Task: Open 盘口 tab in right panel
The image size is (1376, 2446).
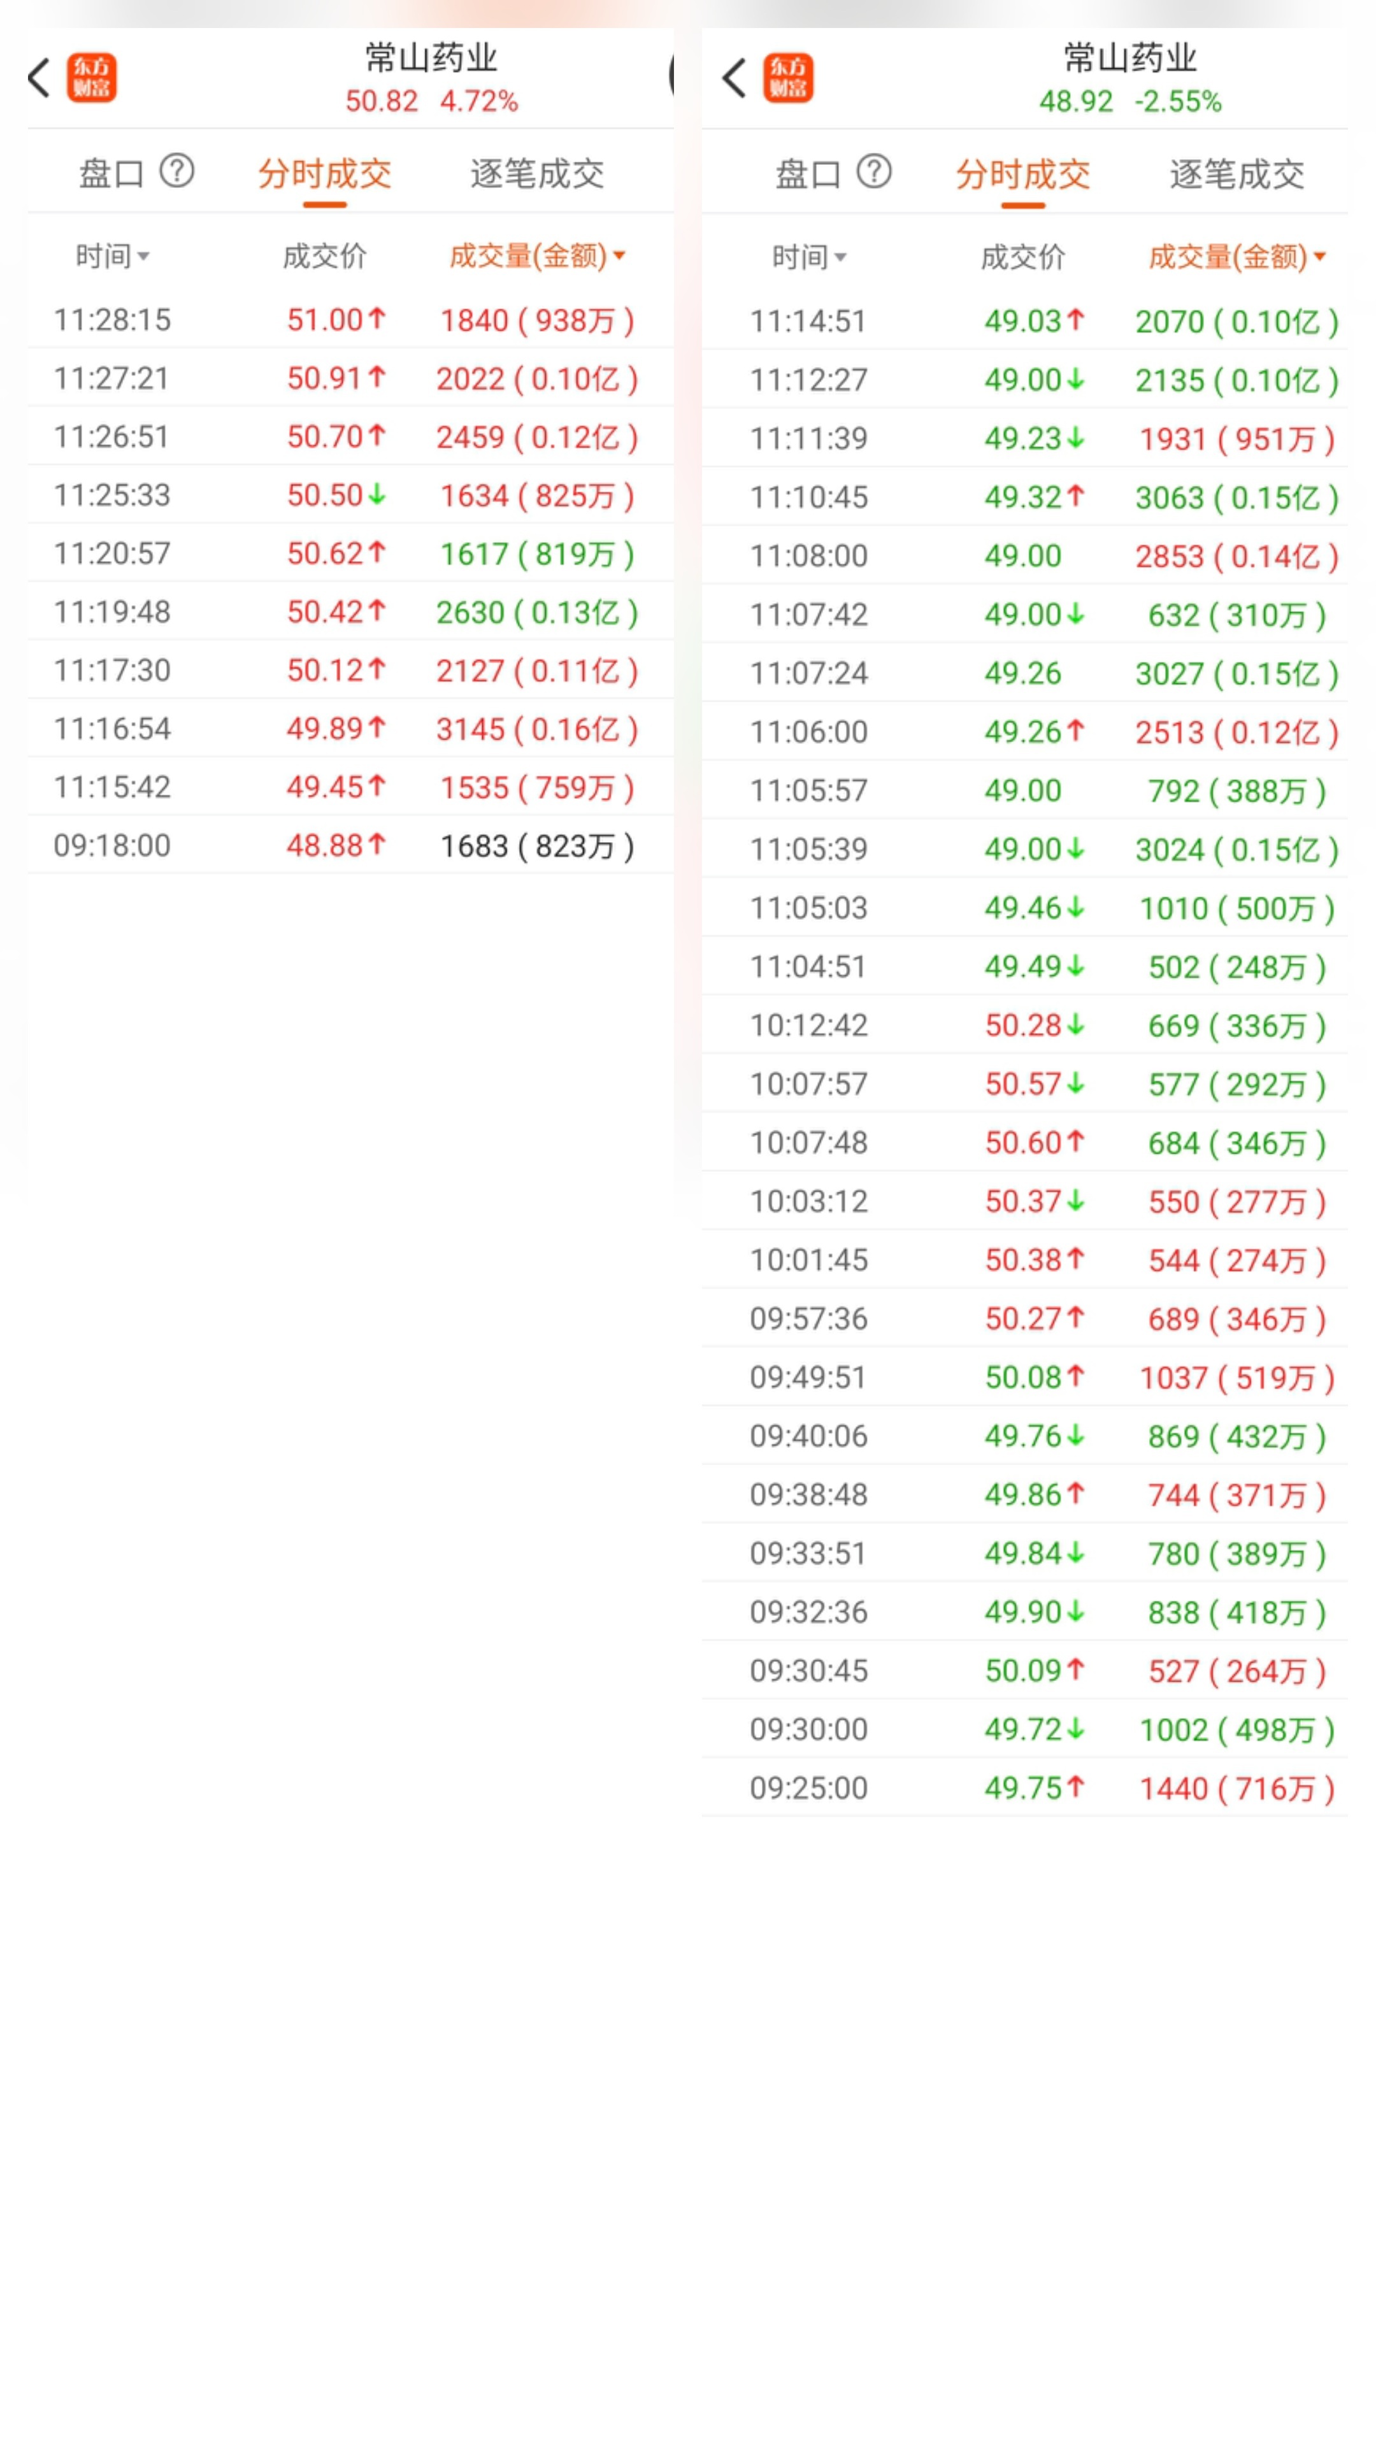Action: (x=807, y=175)
